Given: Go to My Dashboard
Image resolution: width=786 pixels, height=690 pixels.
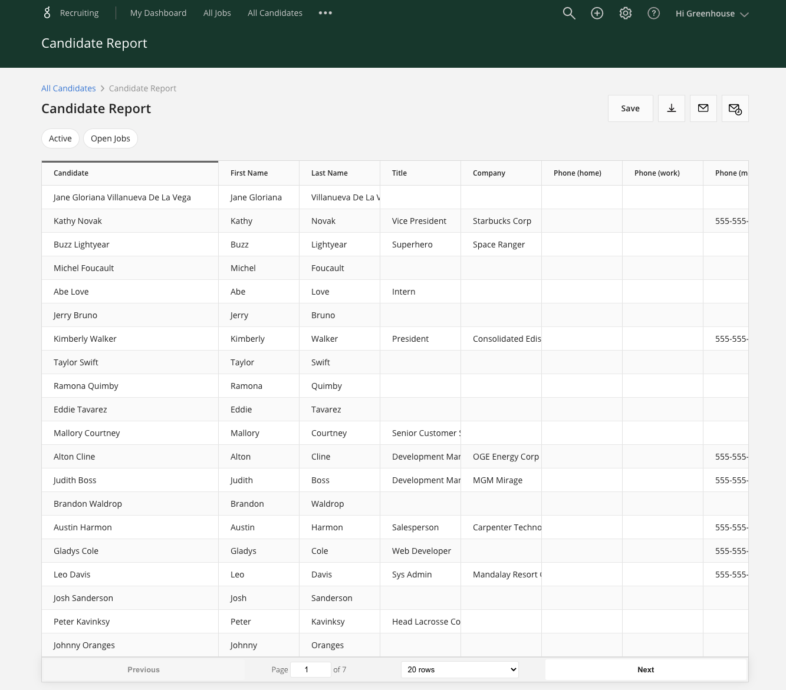Looking at the screenshot, I should coord(158,13).
